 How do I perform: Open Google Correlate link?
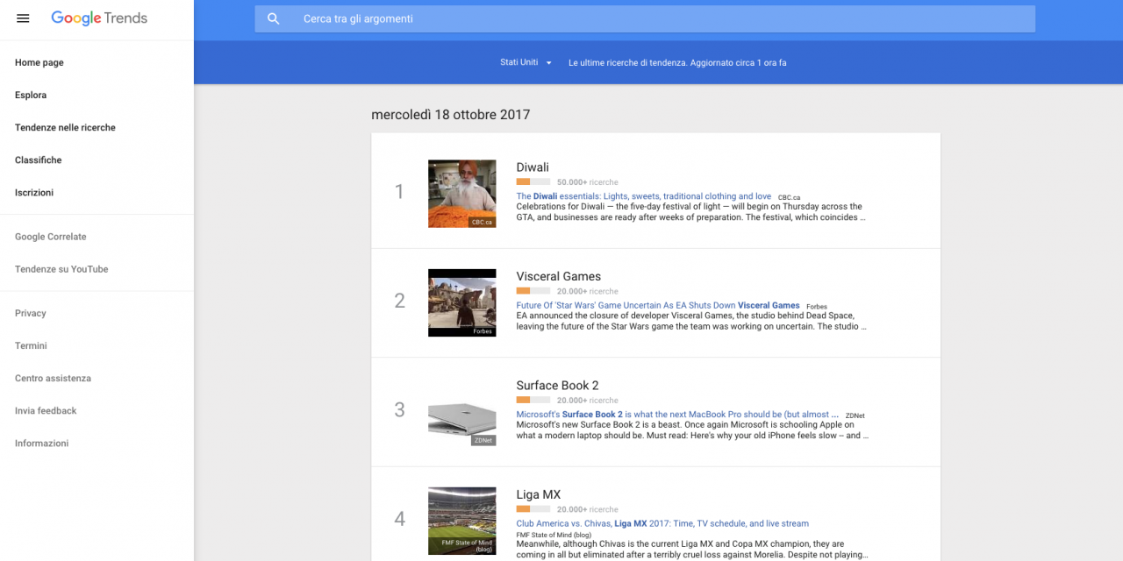[x=51, y=237]
